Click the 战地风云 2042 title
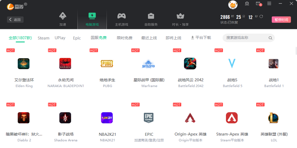The height and width of the screenshot is (148, 297). click(x=191, y=80)
